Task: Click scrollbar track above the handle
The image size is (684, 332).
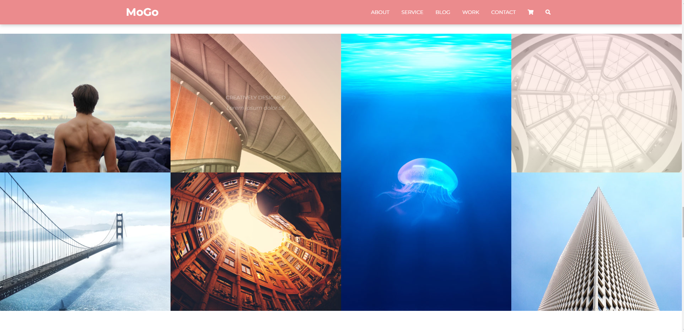Action: 683,108
